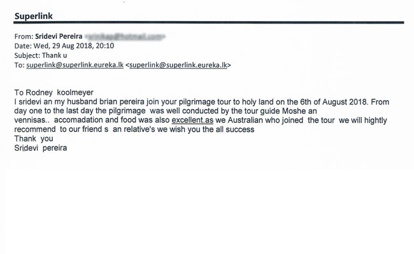Image resolution: width=414 pixels, height=254 pixels.
Task: Follow the underlined excellent.as link in body
Action: (x=192, y=120)
